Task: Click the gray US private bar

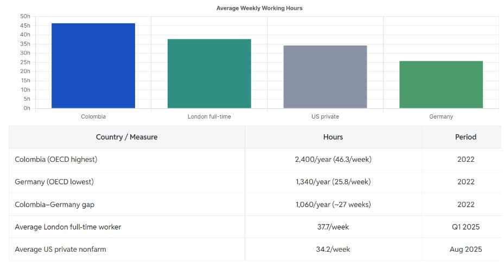Action: pyautogui.click(x=325, y=77)
